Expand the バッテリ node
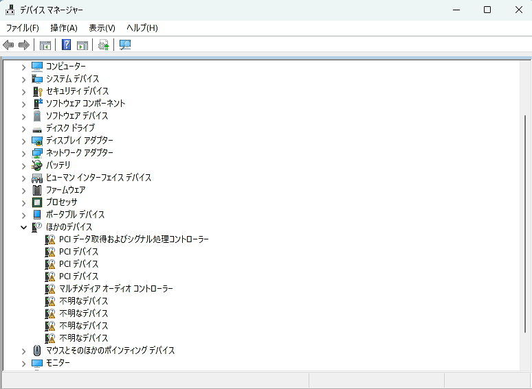 point(23,166)
